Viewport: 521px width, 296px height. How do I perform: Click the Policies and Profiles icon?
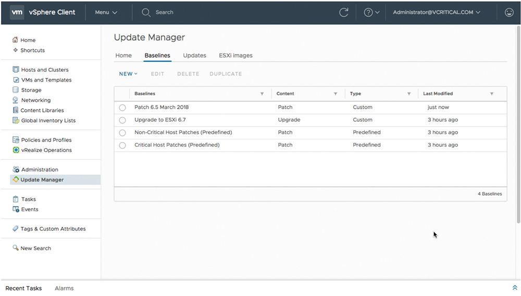pyautogui.click(x=16, y=140)
